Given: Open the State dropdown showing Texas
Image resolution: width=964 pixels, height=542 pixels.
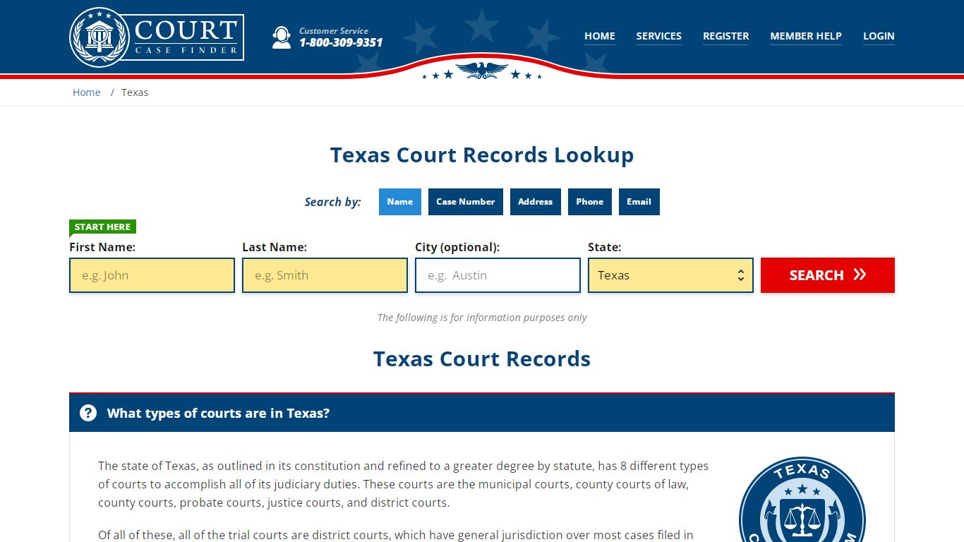Looking at the screenshot, I should point(670,275).
